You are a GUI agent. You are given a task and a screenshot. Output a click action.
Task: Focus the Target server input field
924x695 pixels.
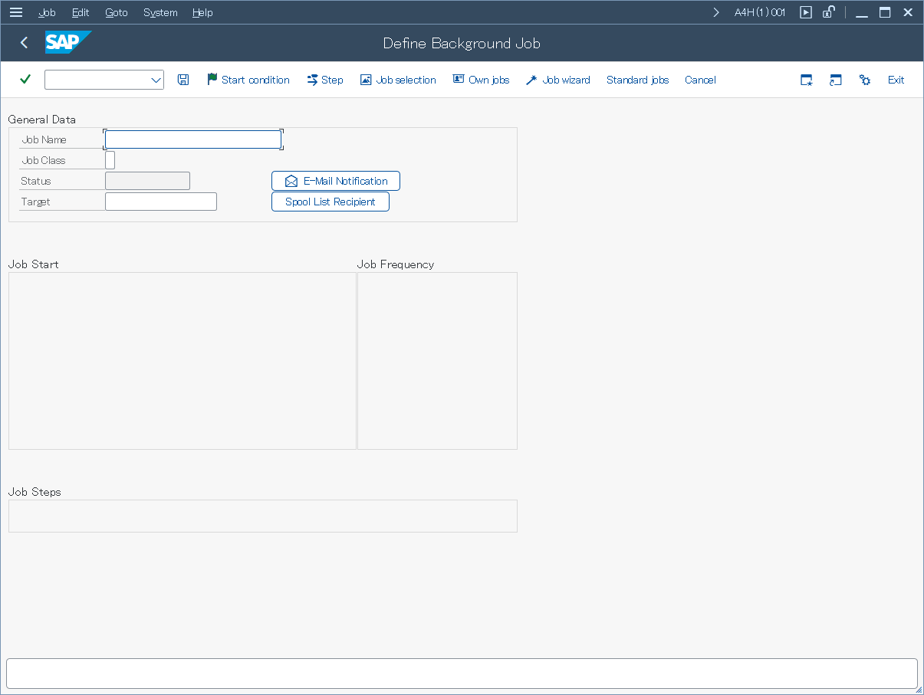click(161, 202)
